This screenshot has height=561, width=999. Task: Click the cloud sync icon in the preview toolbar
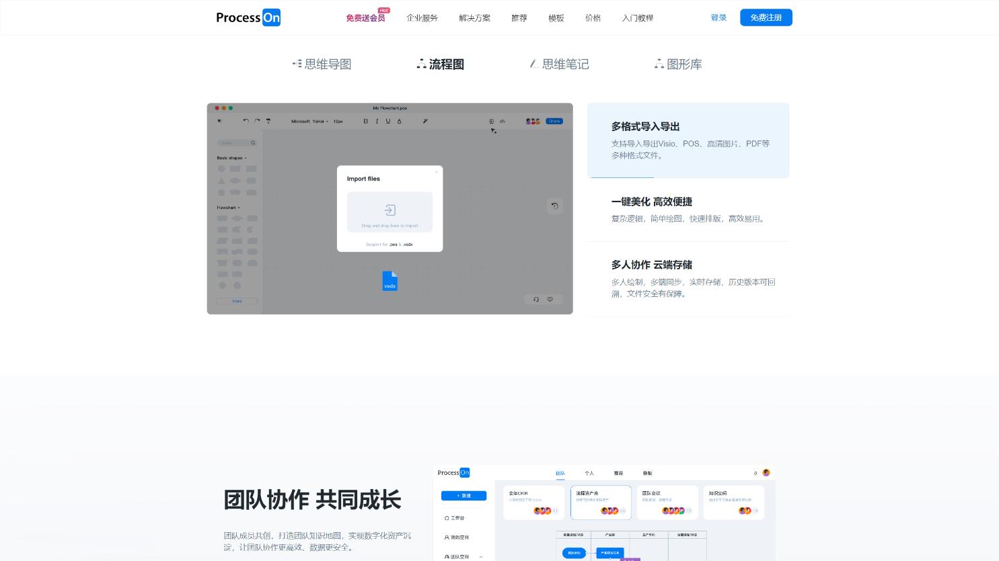[x=502, y=121]
